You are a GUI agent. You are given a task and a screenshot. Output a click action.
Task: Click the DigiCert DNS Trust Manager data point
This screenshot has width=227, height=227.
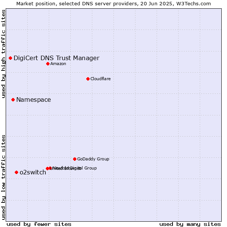11,58
